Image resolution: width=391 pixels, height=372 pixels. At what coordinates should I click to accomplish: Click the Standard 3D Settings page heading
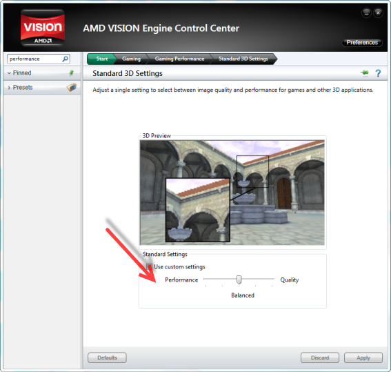128,73
